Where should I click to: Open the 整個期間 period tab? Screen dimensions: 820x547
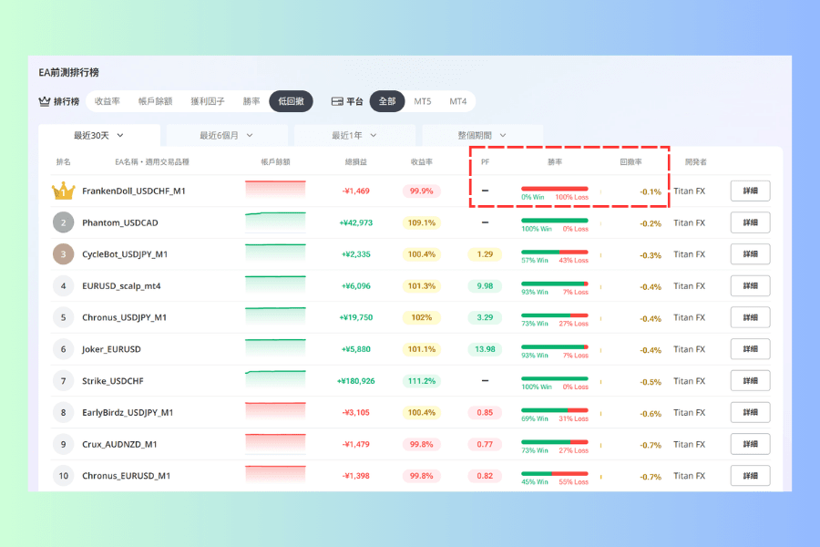pos(482,136)
